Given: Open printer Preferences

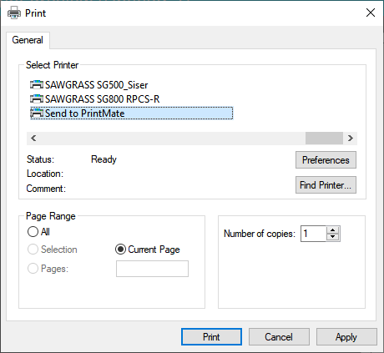Looking at the screenshot, I should point(326,160).
